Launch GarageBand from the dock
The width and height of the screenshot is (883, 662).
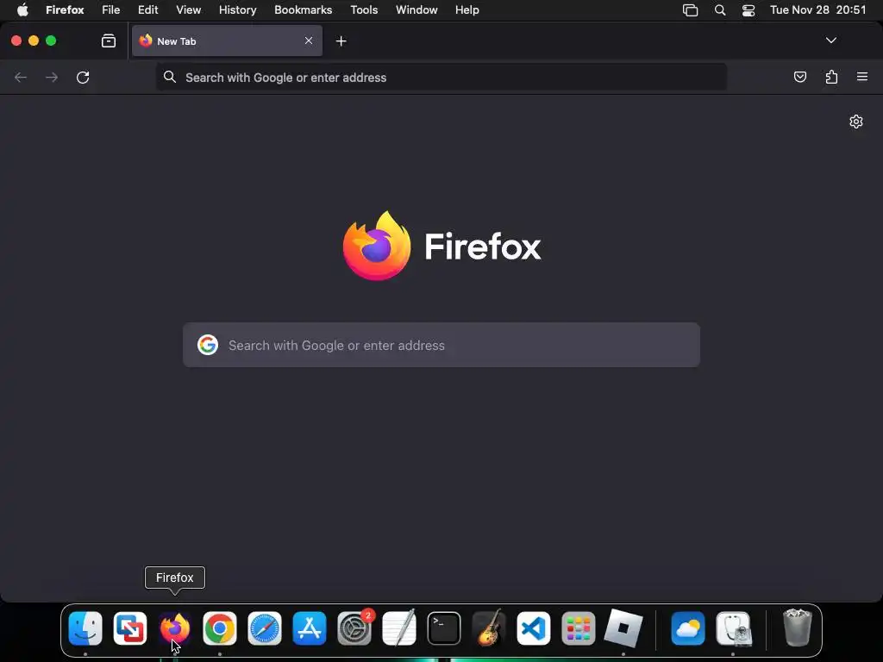click(489, 628)
